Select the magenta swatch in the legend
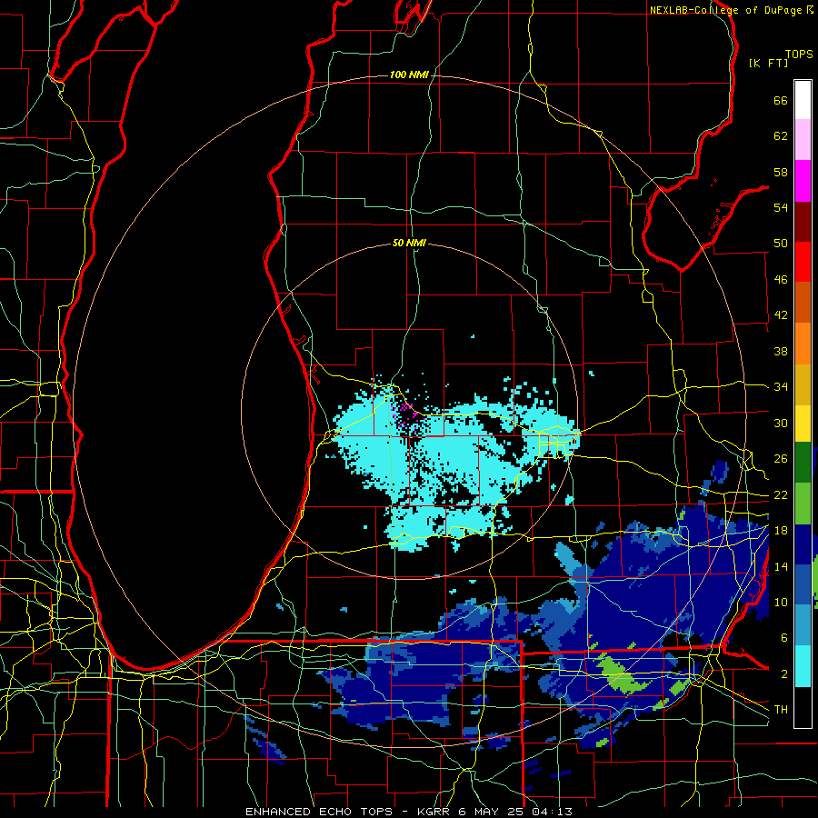This screenshot has width=818, height=818. pos(803,181)
